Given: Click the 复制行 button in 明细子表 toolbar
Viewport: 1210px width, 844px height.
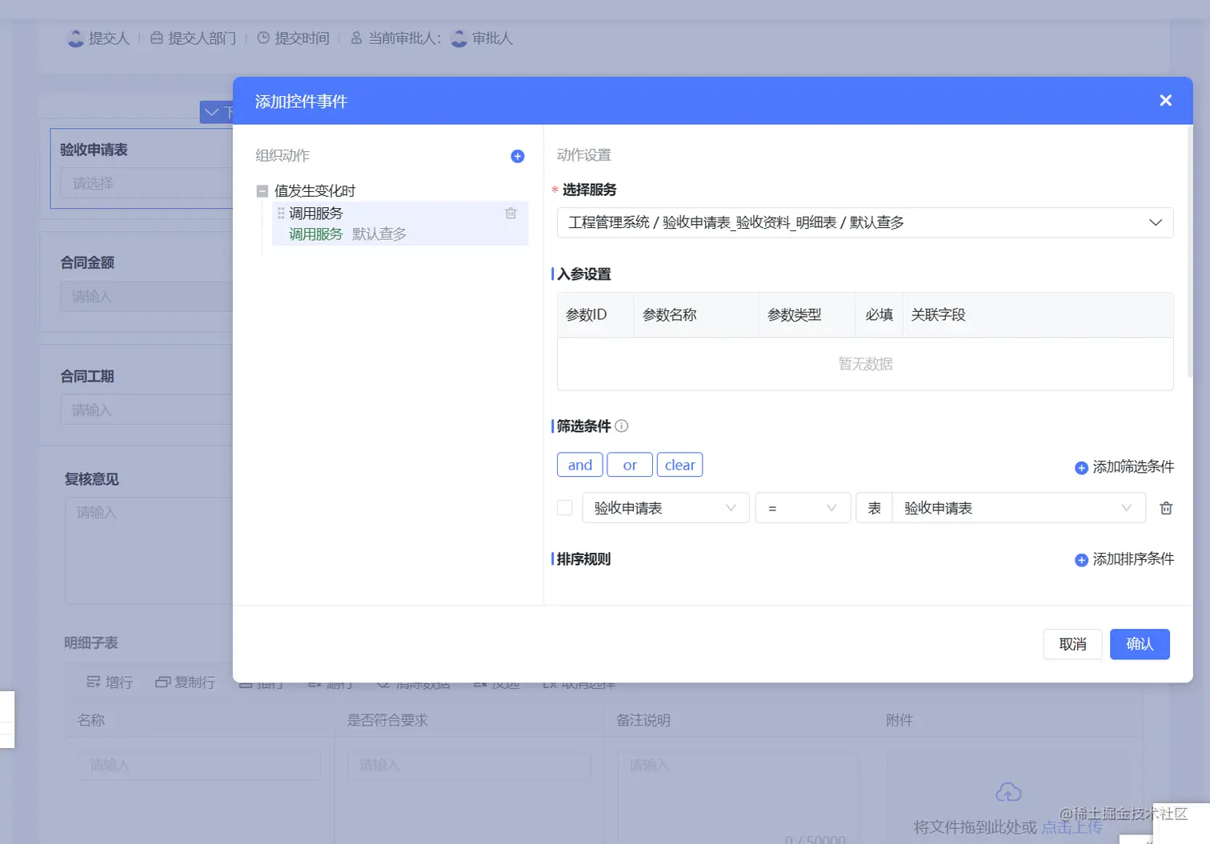Looking at the screenshot, I should (185, 682).
